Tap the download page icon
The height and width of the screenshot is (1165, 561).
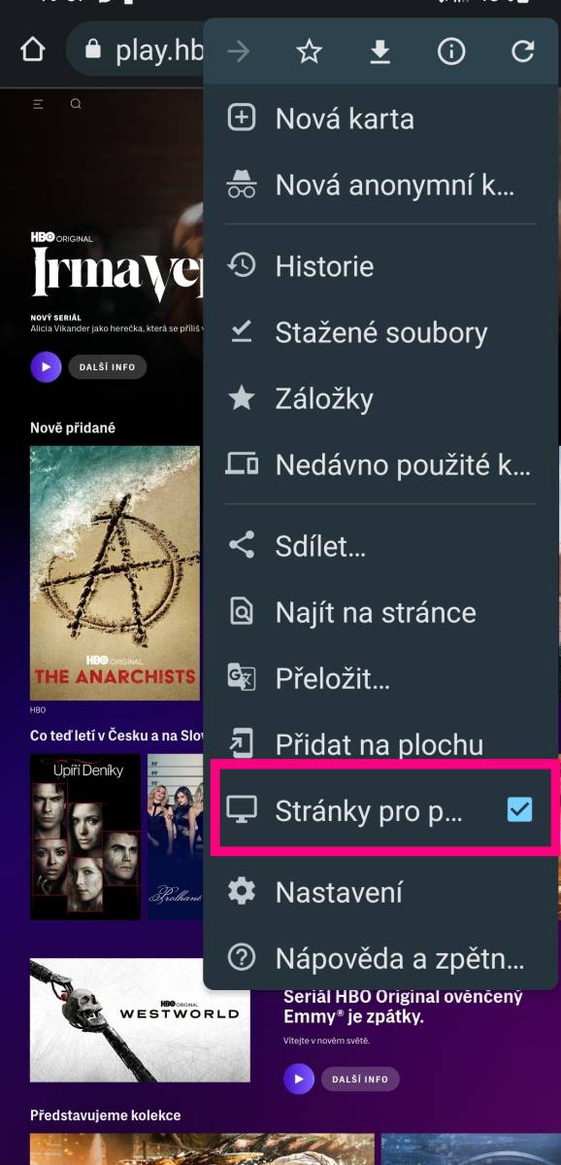379,51
